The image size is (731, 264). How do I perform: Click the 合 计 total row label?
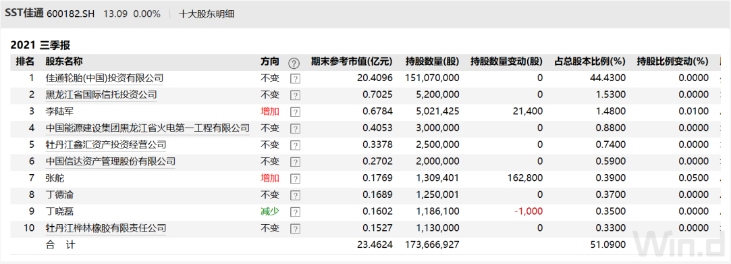[60, 244]
